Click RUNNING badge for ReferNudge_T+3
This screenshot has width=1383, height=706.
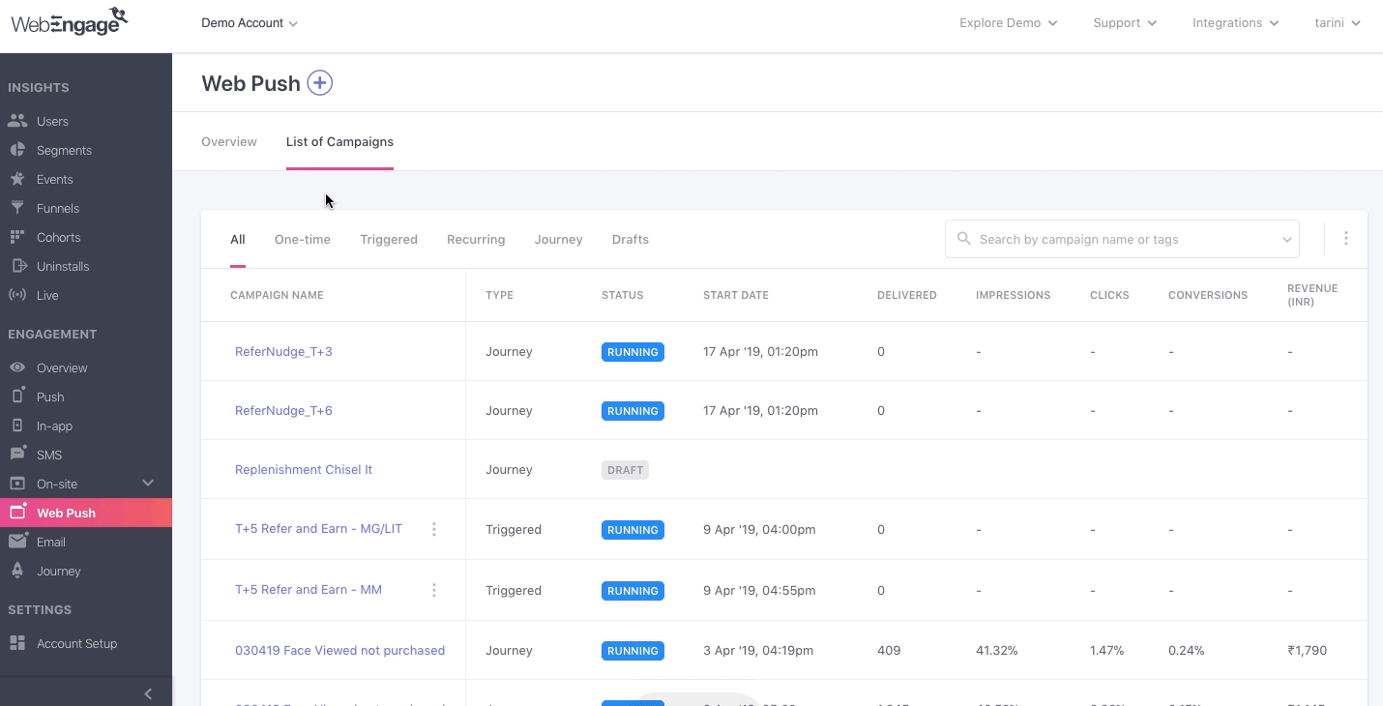(x=633, y=352)
